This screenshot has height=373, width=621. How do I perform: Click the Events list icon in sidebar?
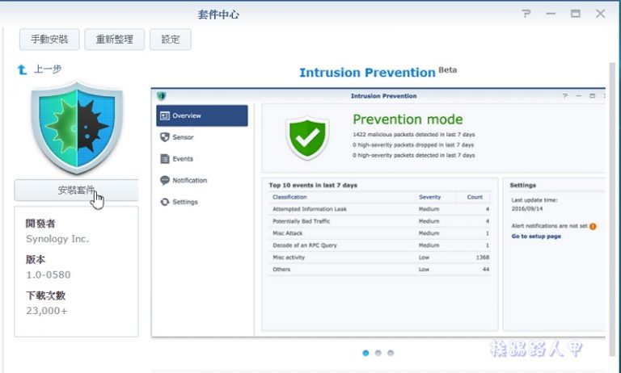pyautogui.click(x=165, y=159)
